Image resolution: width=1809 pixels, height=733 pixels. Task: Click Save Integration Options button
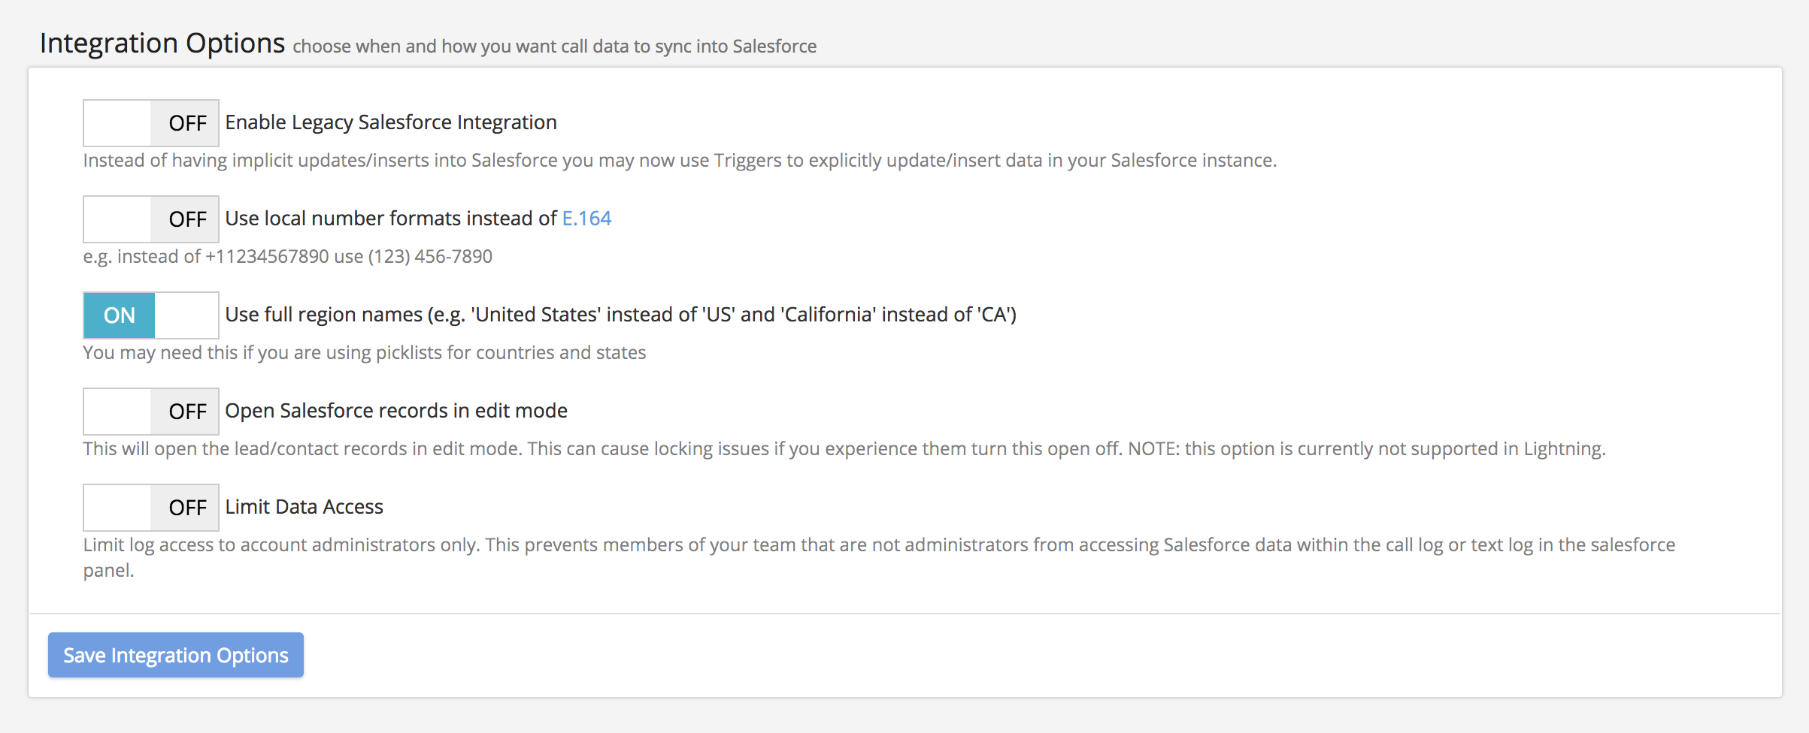176,655
